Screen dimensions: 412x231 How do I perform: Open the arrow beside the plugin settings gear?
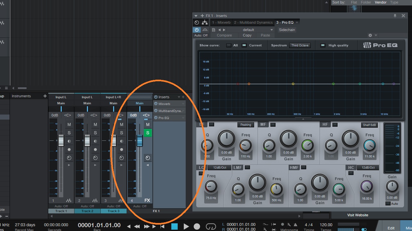[376, 36]
